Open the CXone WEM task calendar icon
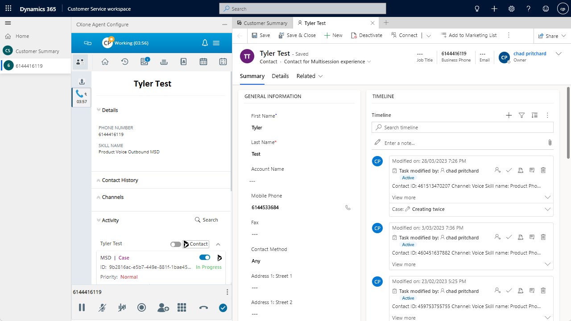The width and height of the screenshot is (571, 321). [223, 62]
